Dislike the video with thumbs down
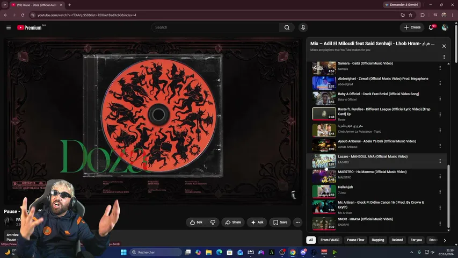458x258 pixels. (x=213, y=223)
